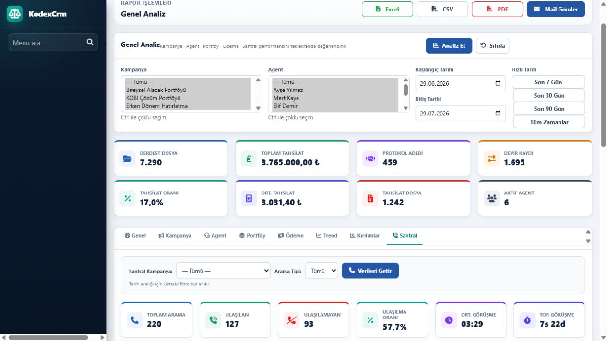Click the Devir Kaydı transfer arrows icon
The width and height of the screenshot is (607, 341).
tap(491, 159)
